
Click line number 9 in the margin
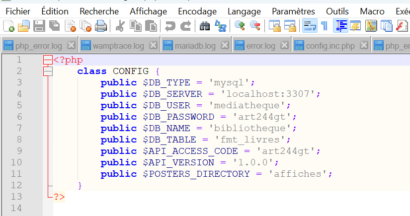click(19, 151)
